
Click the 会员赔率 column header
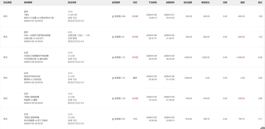pos(116,2)
